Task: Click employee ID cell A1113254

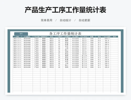Action: [x=75, y=61]
